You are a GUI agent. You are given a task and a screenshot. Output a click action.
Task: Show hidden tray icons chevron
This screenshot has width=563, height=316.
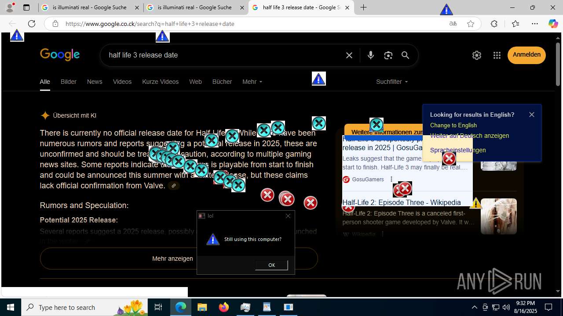(474, 307)
